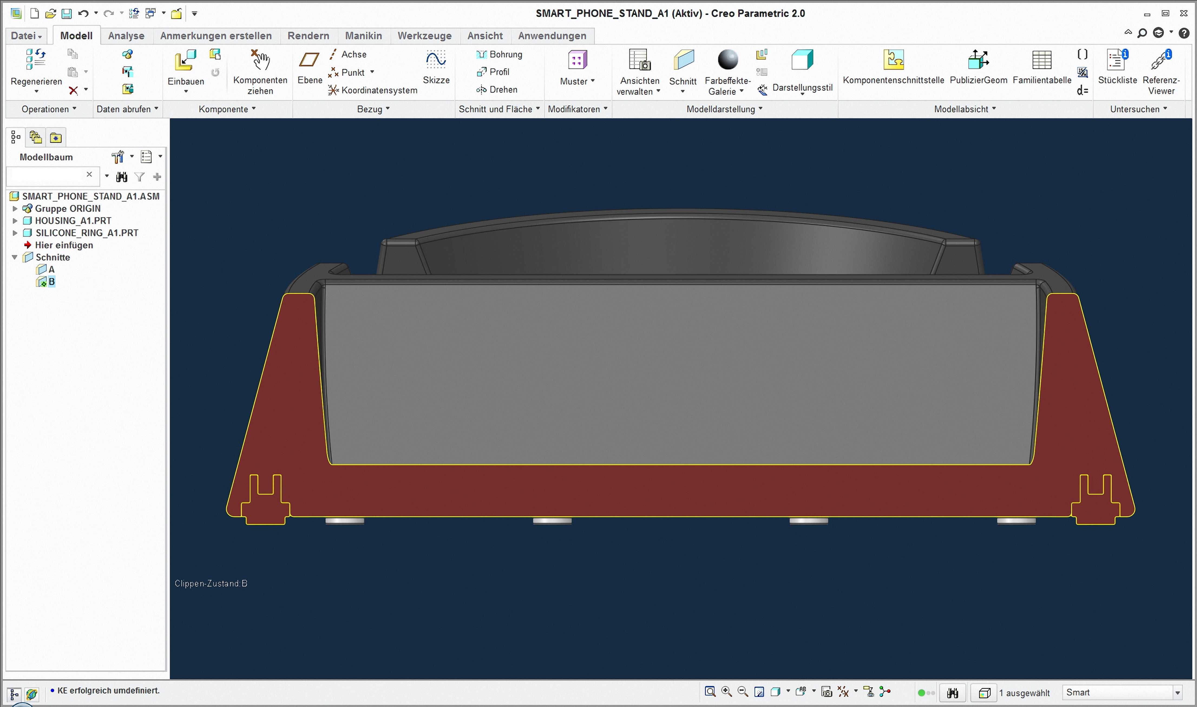This screenshot has height=707, width=1197.
Task: Toggle spin center display icon
Action: pyautogui.click(x=885, y=692)
